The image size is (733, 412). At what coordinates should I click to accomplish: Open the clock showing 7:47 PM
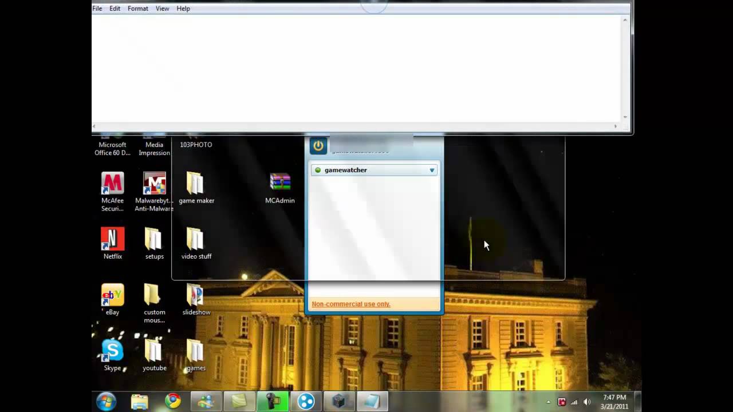click(614, 402)
